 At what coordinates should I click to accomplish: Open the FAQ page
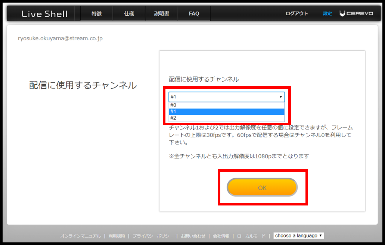pyautogui.click(x=194, y=13)
